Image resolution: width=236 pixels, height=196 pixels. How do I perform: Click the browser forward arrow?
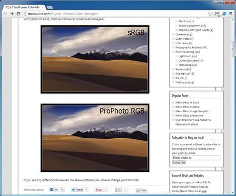[12, 14]
